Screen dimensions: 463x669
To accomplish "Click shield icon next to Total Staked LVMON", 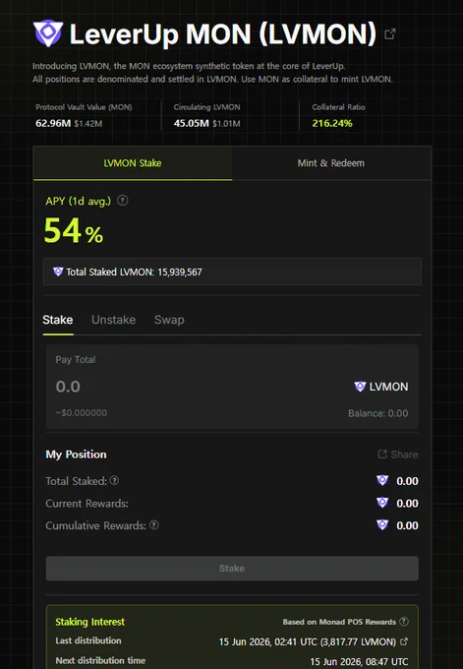I will click(x=58, y=272).
